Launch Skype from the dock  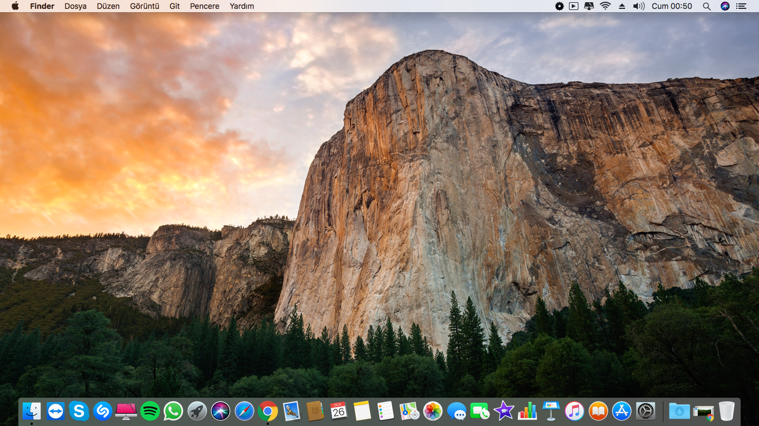tap(79, 411)
